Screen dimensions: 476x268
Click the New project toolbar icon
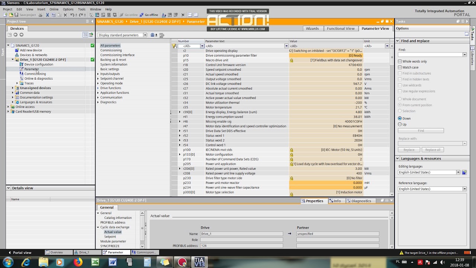tap(5, 15)
